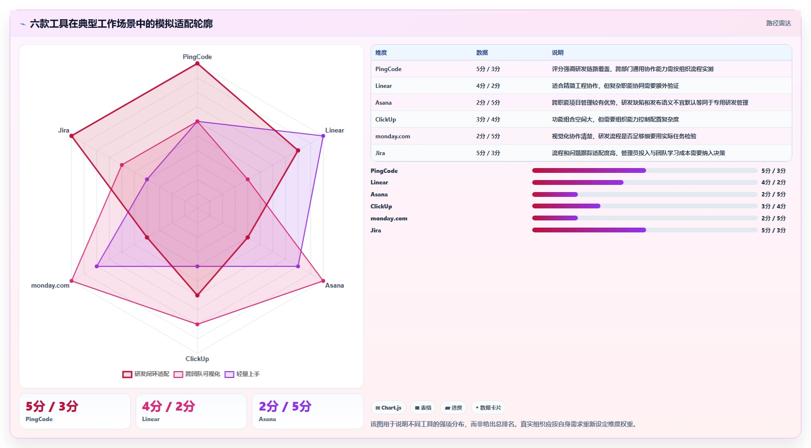Click the purple data point at the Linear vertex

pos(323,136)
